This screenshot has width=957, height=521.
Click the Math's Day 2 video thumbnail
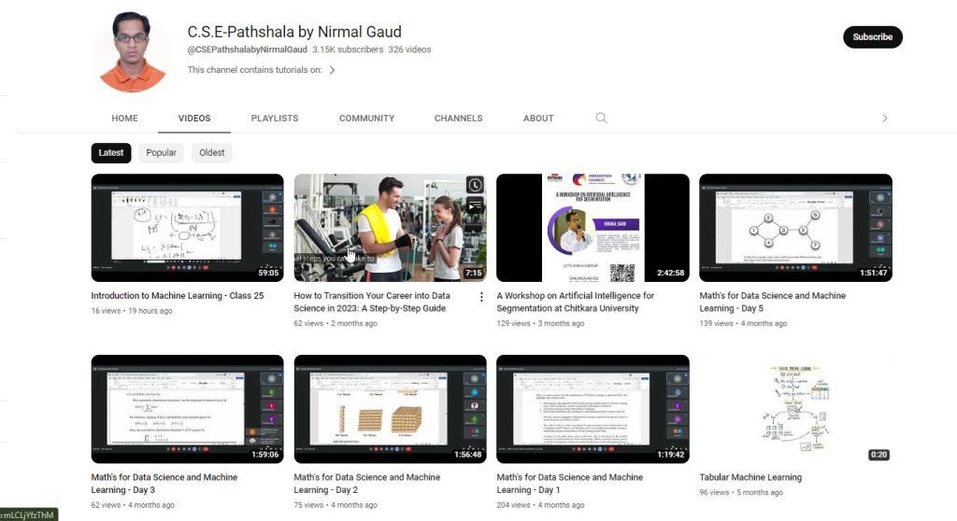[x=390, y=409]
